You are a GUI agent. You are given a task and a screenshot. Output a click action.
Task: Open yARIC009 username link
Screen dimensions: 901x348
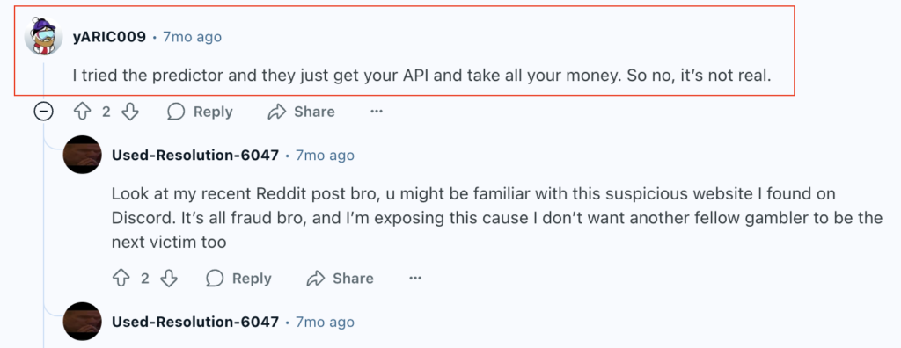point(109,37)
